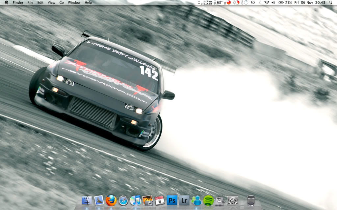
Task: Click the MEM memory usage pie indicator
Action: pos(236,2)
